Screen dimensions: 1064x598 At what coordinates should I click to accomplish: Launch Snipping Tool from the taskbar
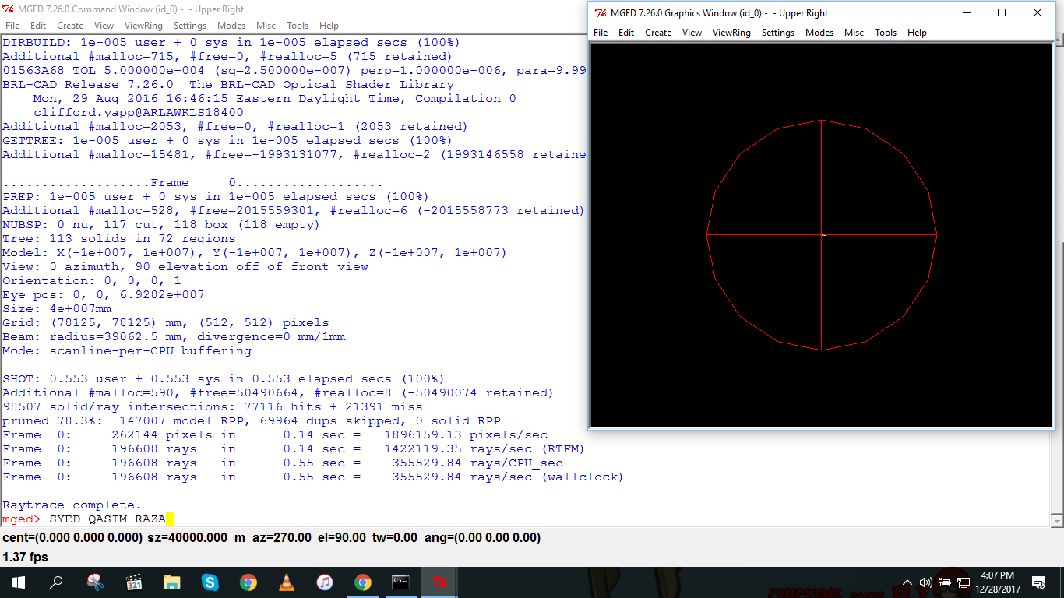95,582
